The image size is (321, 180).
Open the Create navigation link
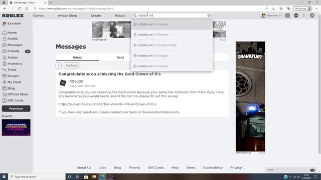[x=96, y=15]
